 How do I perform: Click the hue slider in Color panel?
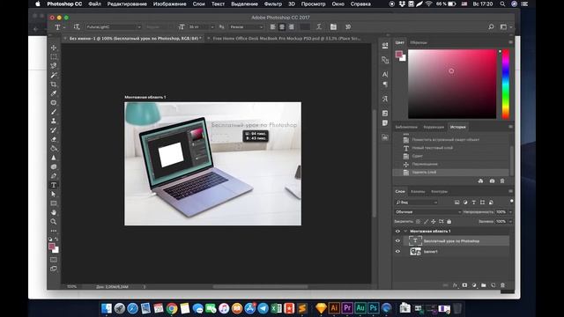coord(505,85)
